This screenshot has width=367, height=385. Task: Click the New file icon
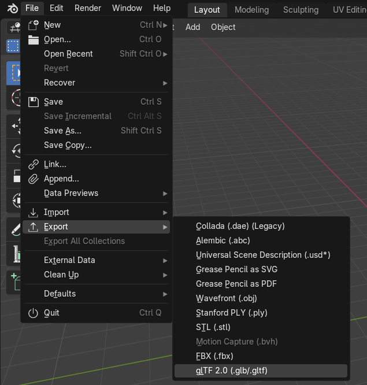(33, 25)
